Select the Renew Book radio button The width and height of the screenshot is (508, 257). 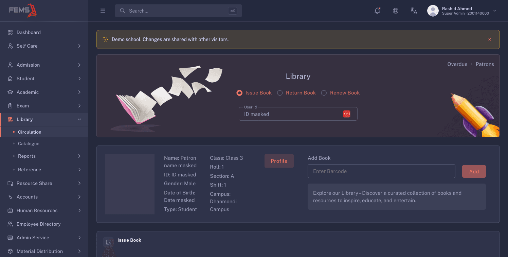(324, 93)
